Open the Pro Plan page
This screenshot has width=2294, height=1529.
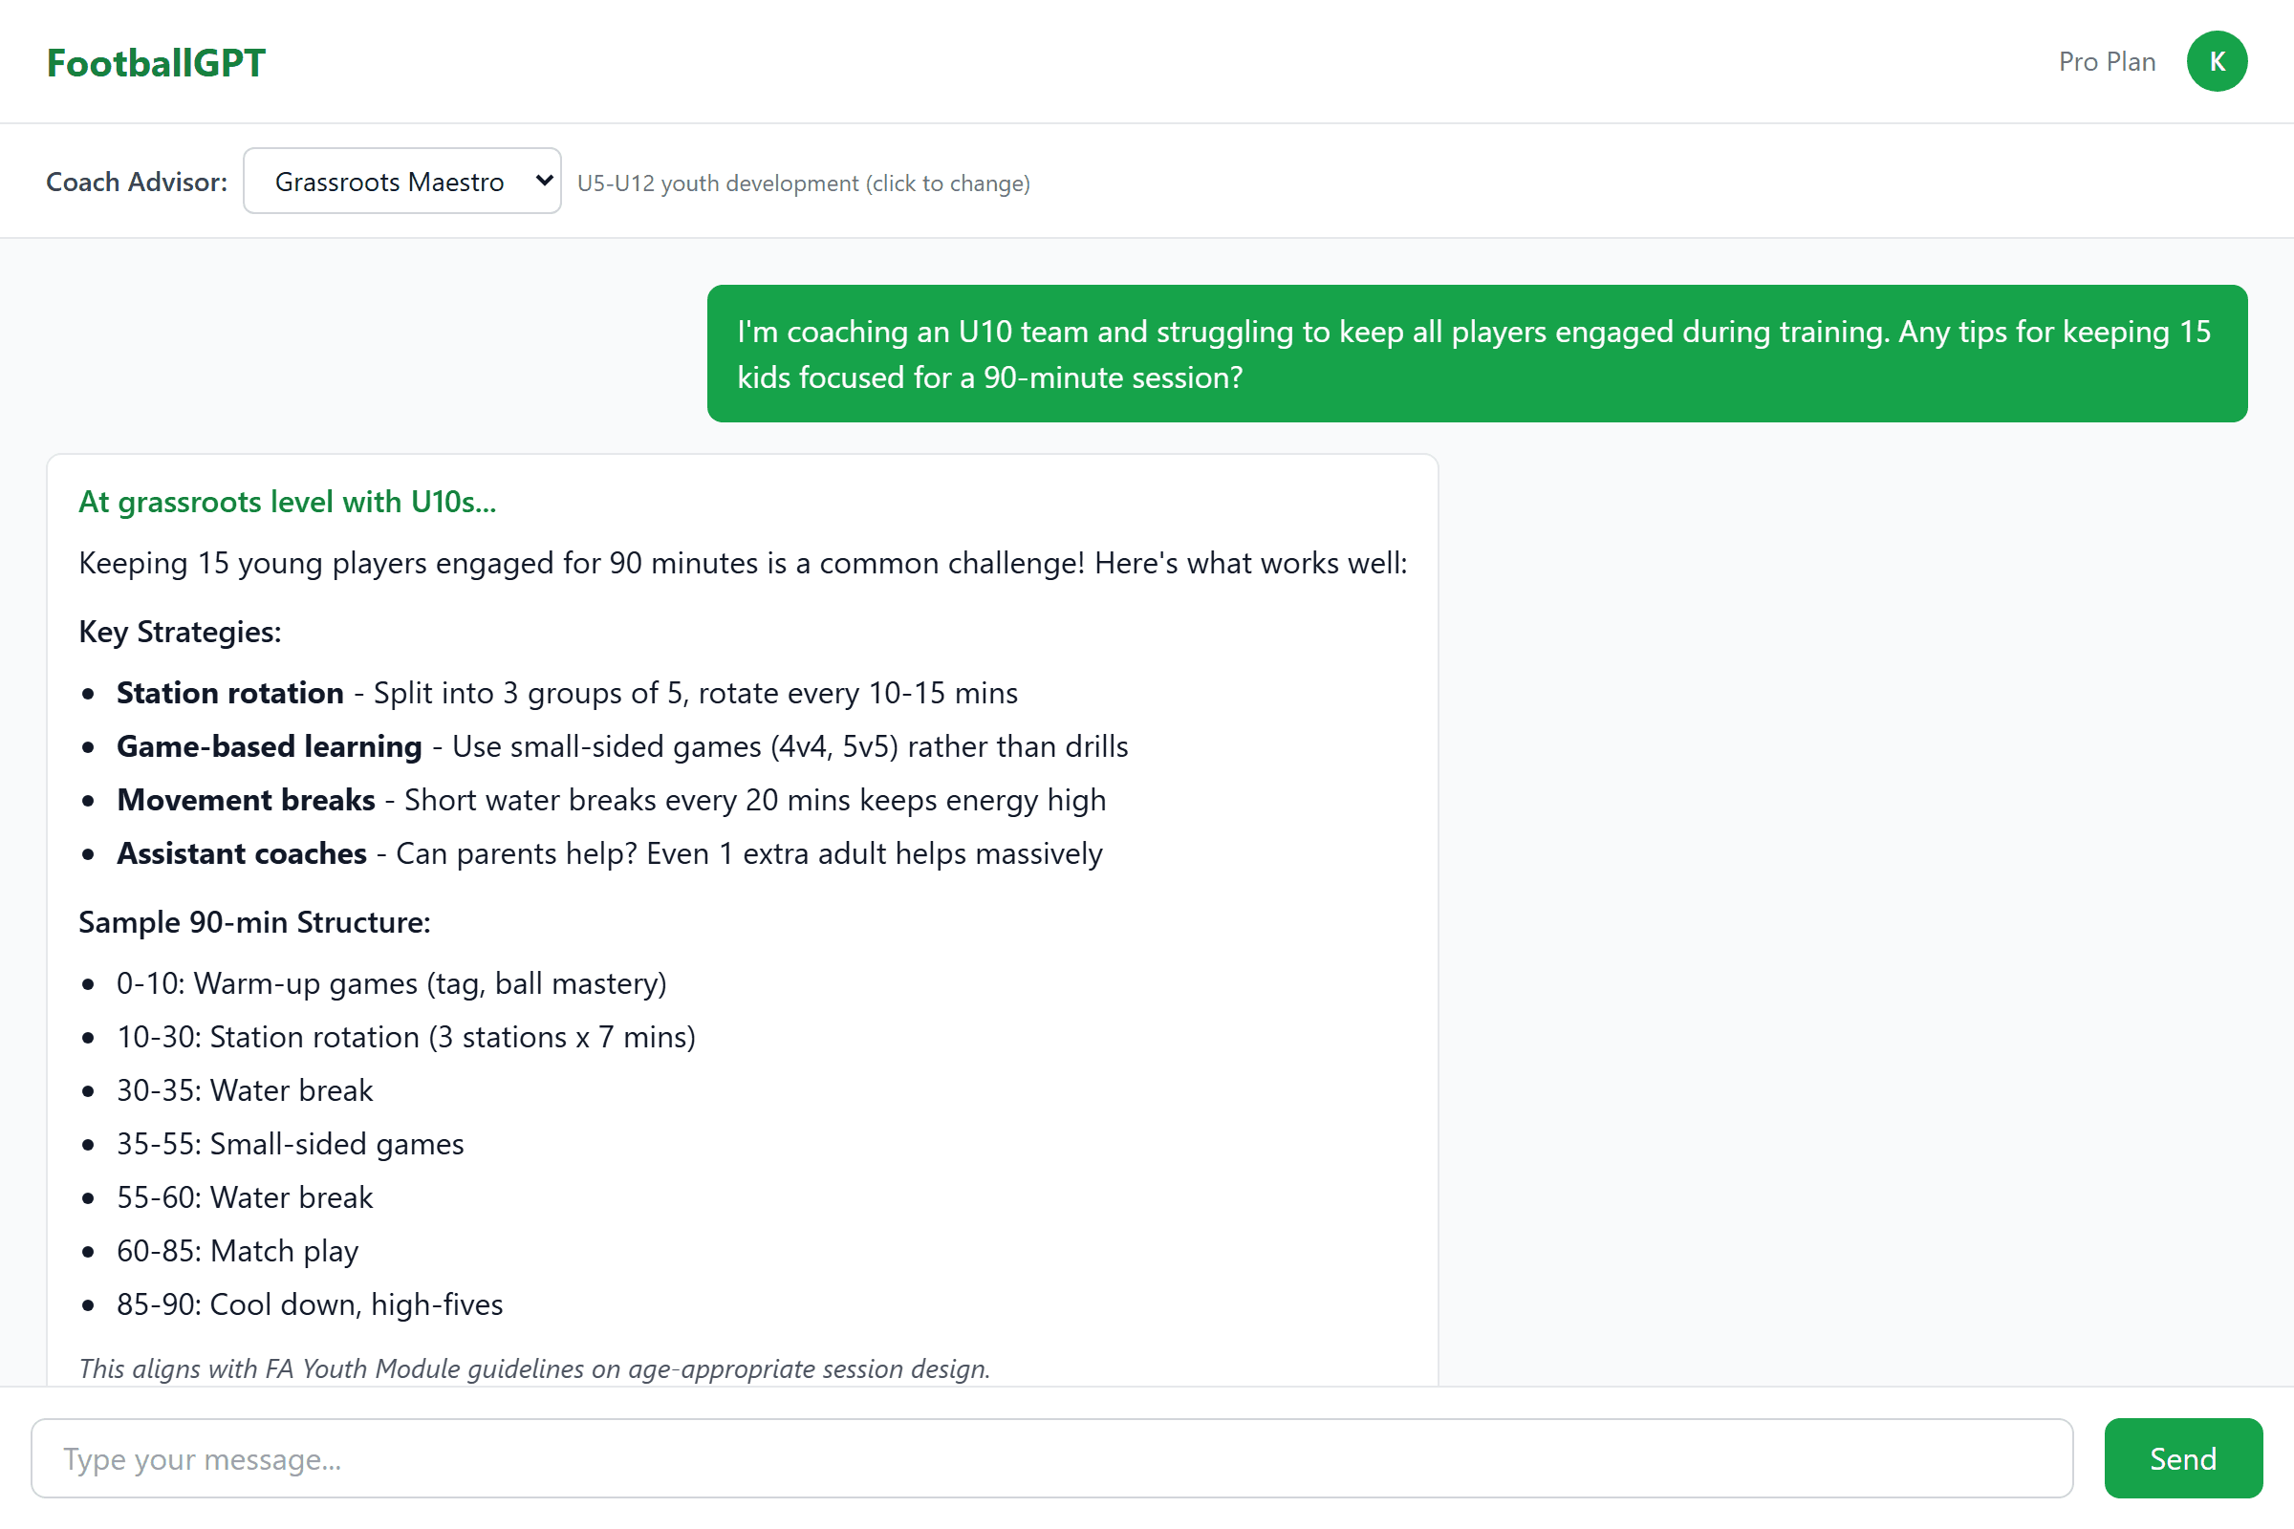coord(2106,61)
